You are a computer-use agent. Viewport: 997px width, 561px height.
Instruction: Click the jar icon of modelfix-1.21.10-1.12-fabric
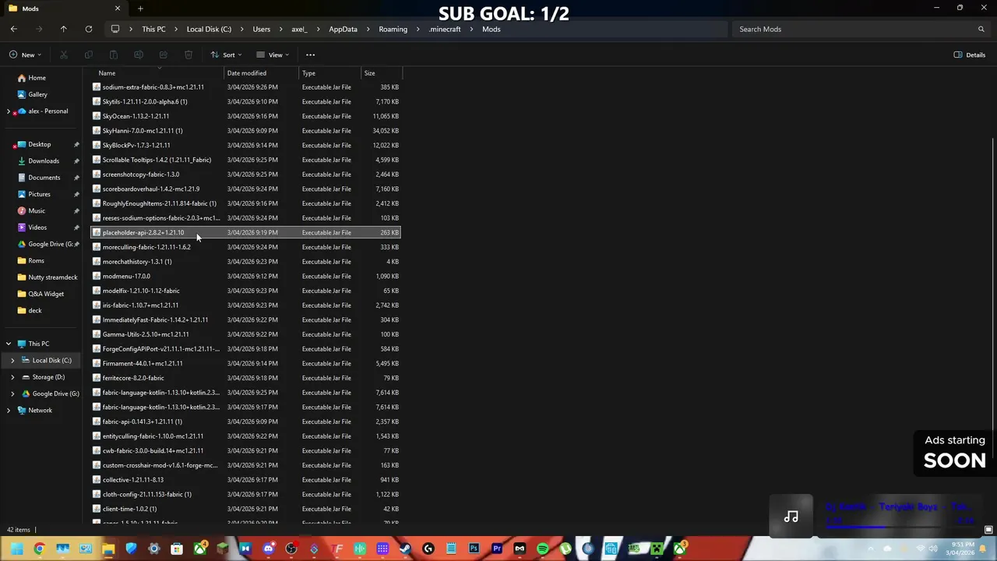pos(97,291)
